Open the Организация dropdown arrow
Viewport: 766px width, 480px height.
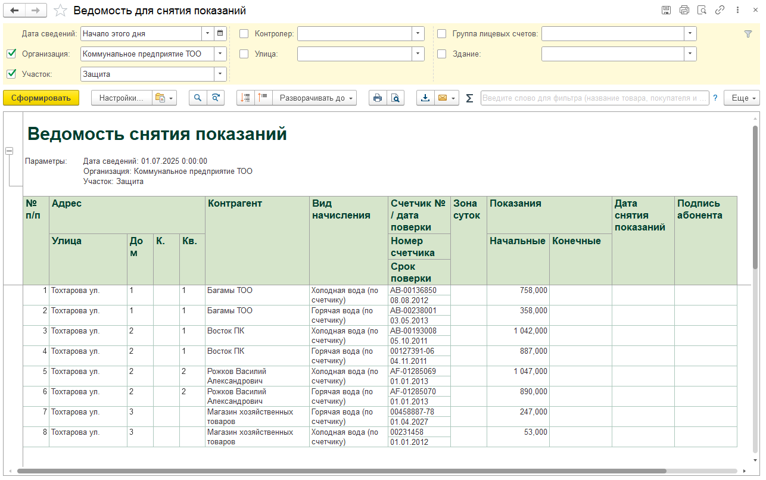(220, 54)
